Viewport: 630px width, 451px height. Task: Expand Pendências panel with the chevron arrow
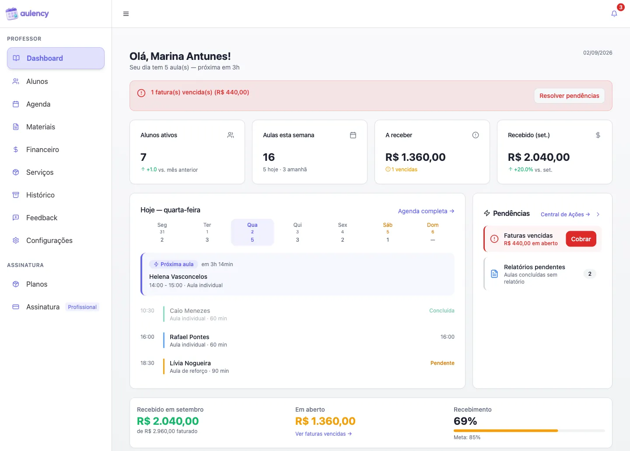pyautogui.click(x=598, y=214)
